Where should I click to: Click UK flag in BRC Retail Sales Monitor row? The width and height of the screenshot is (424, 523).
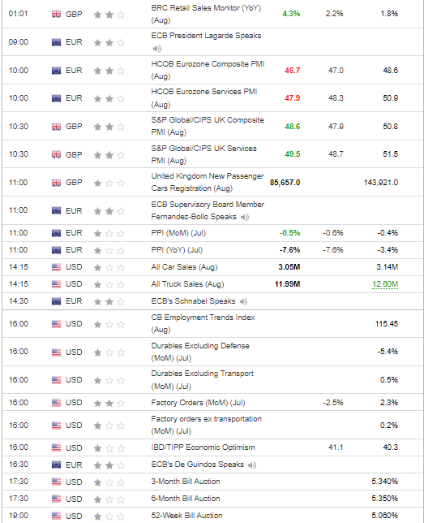click(56, 14)
